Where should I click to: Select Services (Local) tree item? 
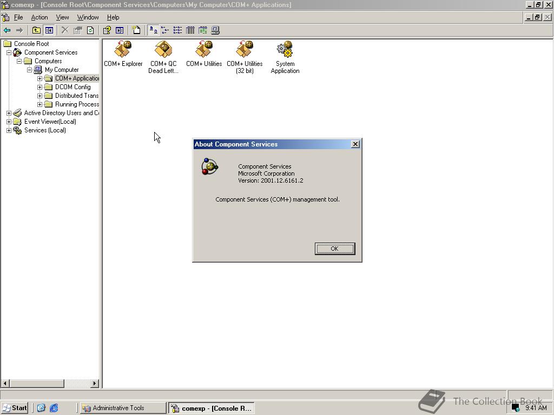coord(44,130)
